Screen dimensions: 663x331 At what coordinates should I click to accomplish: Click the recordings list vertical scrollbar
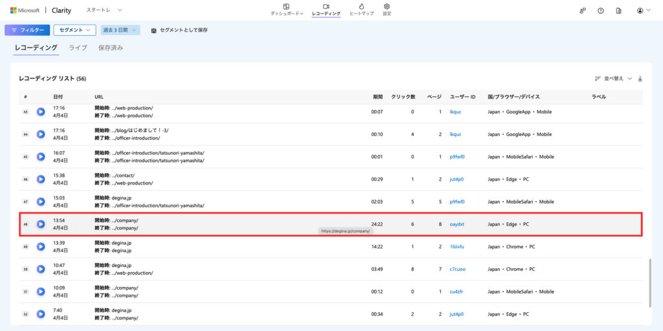[649, 282]
